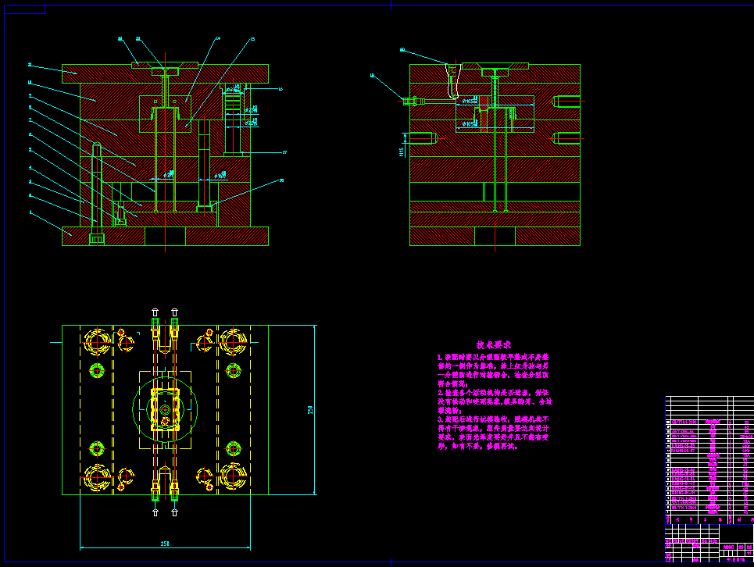The image size is (754, 567).
Task: Select technical requirement paragraph numbered 1
Action: click(x=493, y=370)
